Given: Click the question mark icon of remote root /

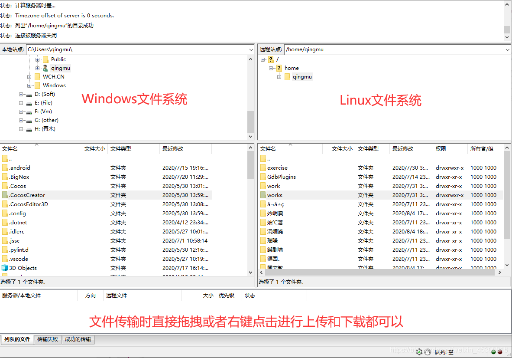Looking at the screenshot, I should [271, 59].
